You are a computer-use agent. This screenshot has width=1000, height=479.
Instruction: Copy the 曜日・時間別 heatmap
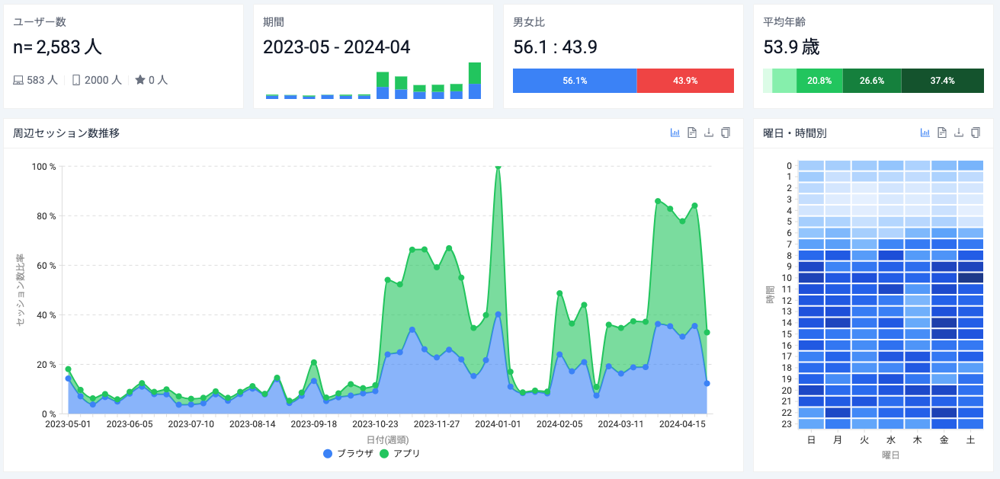click(976, 133)
